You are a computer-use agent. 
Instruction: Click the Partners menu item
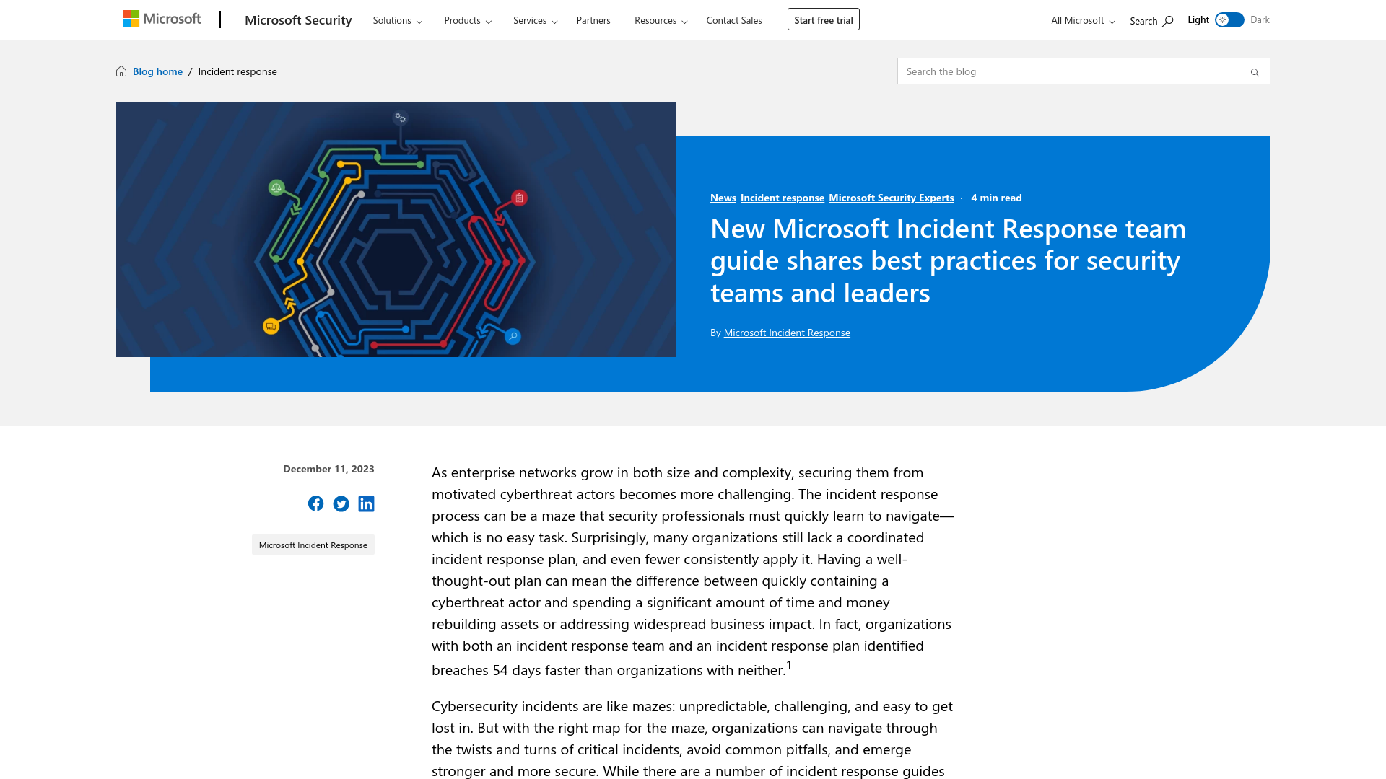point(593,20)
